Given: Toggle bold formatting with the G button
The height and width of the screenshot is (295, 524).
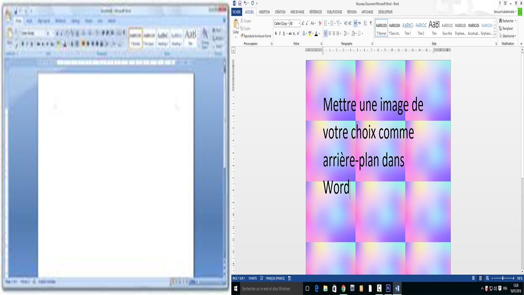Looking at the screenshot, I should [275, 34].
